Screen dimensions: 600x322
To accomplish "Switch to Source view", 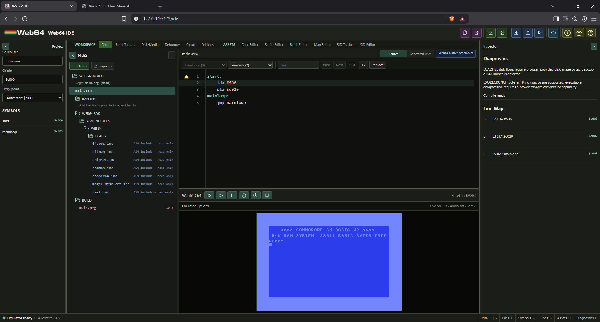I will click(x=393, y=54).
